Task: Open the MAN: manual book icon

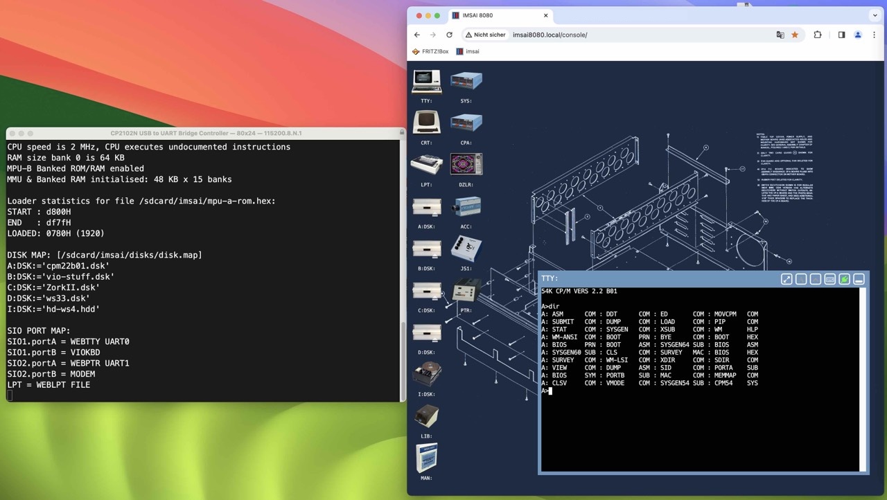Action: pos(426,458)
